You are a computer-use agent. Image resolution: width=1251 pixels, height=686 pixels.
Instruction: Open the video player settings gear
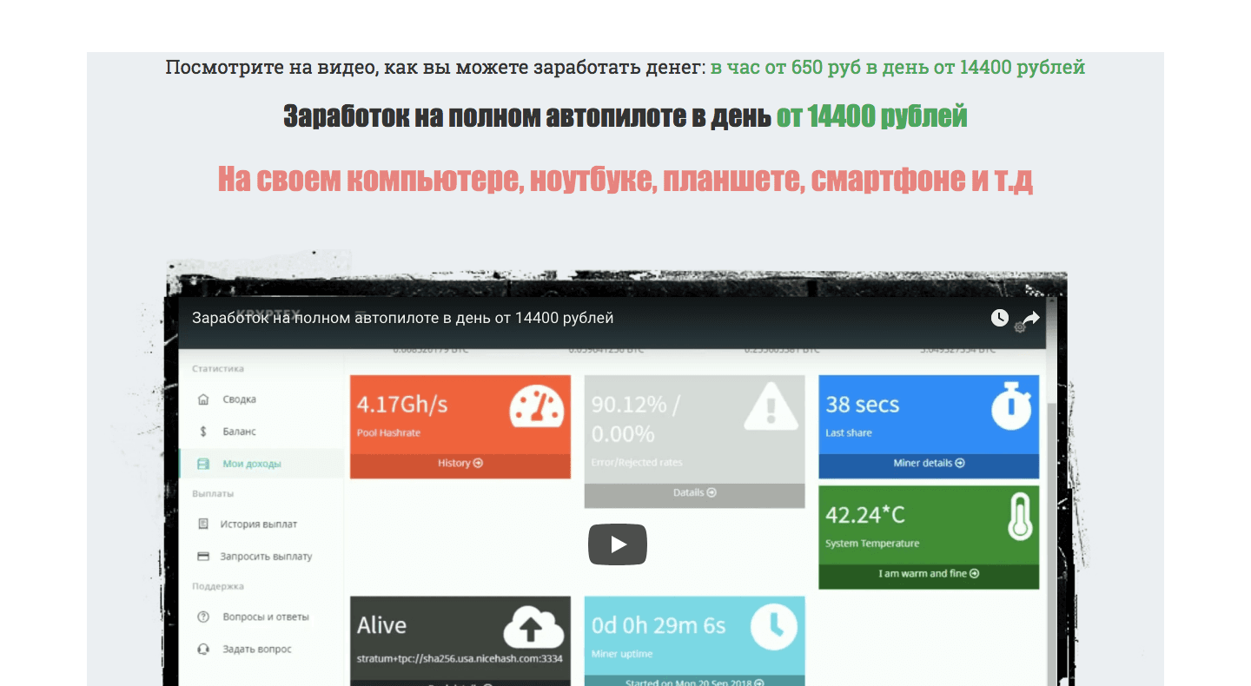[1019, 328]
